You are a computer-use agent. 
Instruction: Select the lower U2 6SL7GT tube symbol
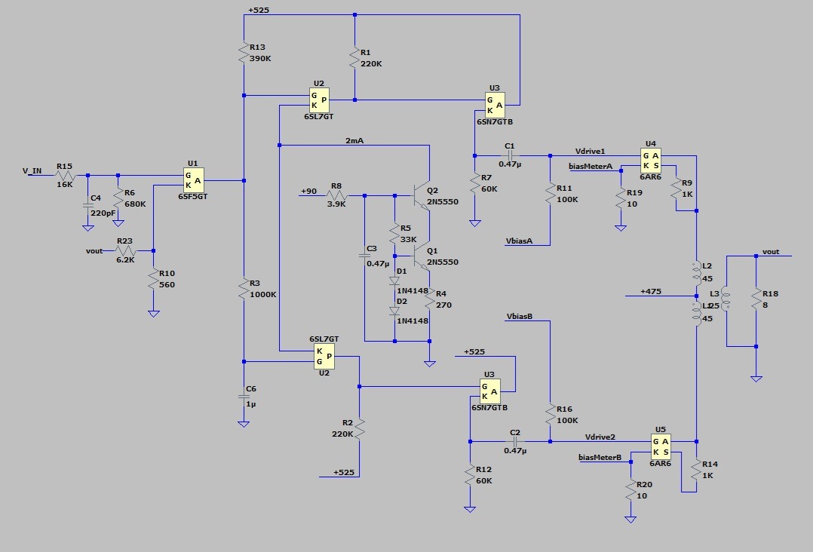324,356
